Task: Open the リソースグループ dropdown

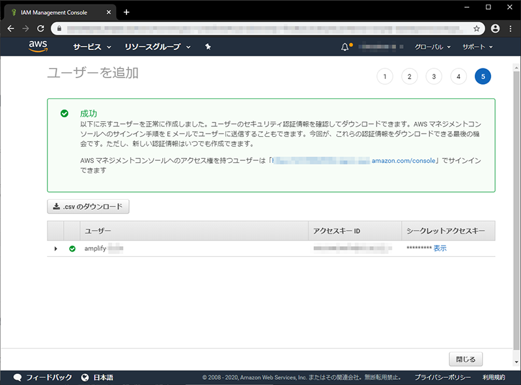Action: pyautogui.click(x=158, y=47)
